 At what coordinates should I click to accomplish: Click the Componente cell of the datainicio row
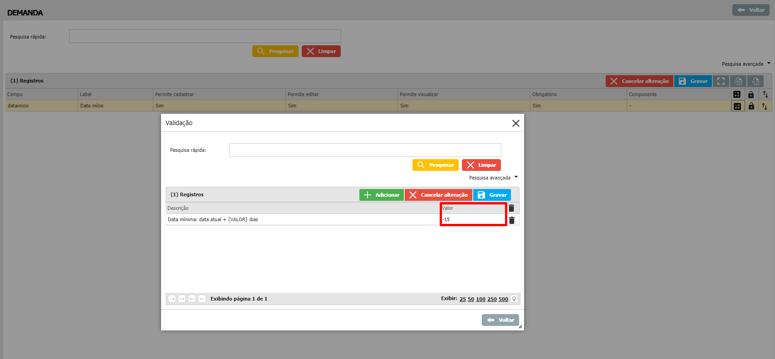coord(678,106)
